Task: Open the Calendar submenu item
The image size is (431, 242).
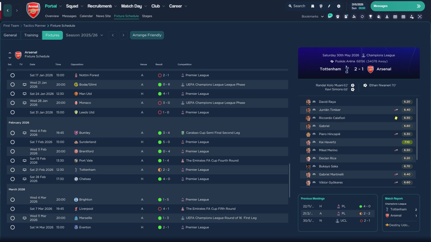Action: pyautogui.click(x=86, y=16)
